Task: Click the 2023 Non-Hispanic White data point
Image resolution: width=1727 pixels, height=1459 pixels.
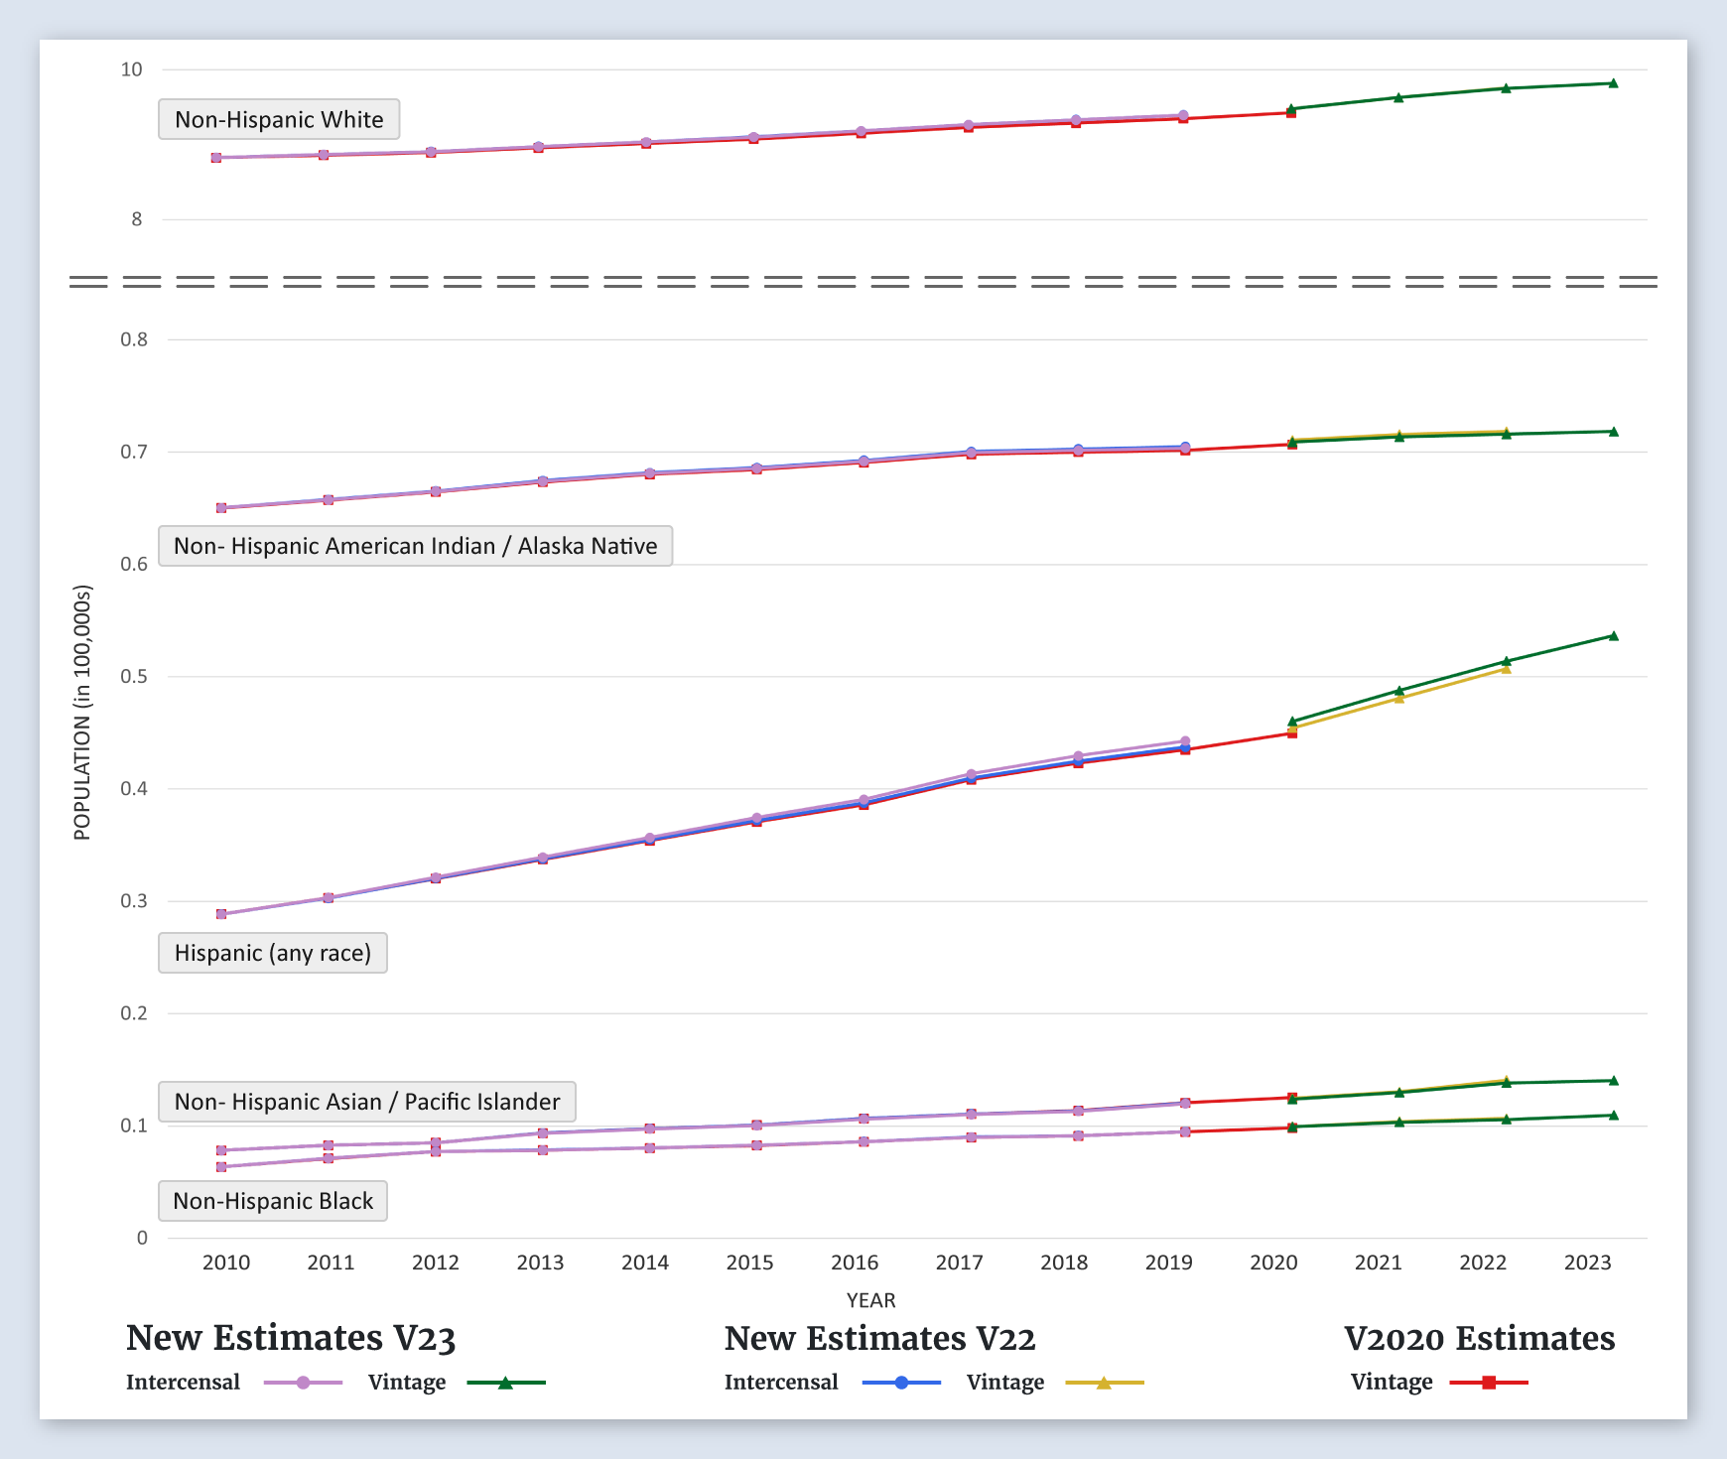Action: [1613, 83]
